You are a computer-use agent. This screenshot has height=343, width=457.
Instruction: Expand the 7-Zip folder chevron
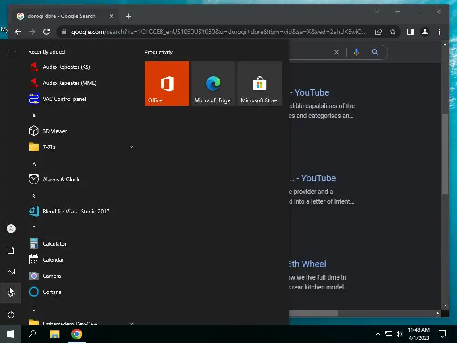[x=131, y=147]
